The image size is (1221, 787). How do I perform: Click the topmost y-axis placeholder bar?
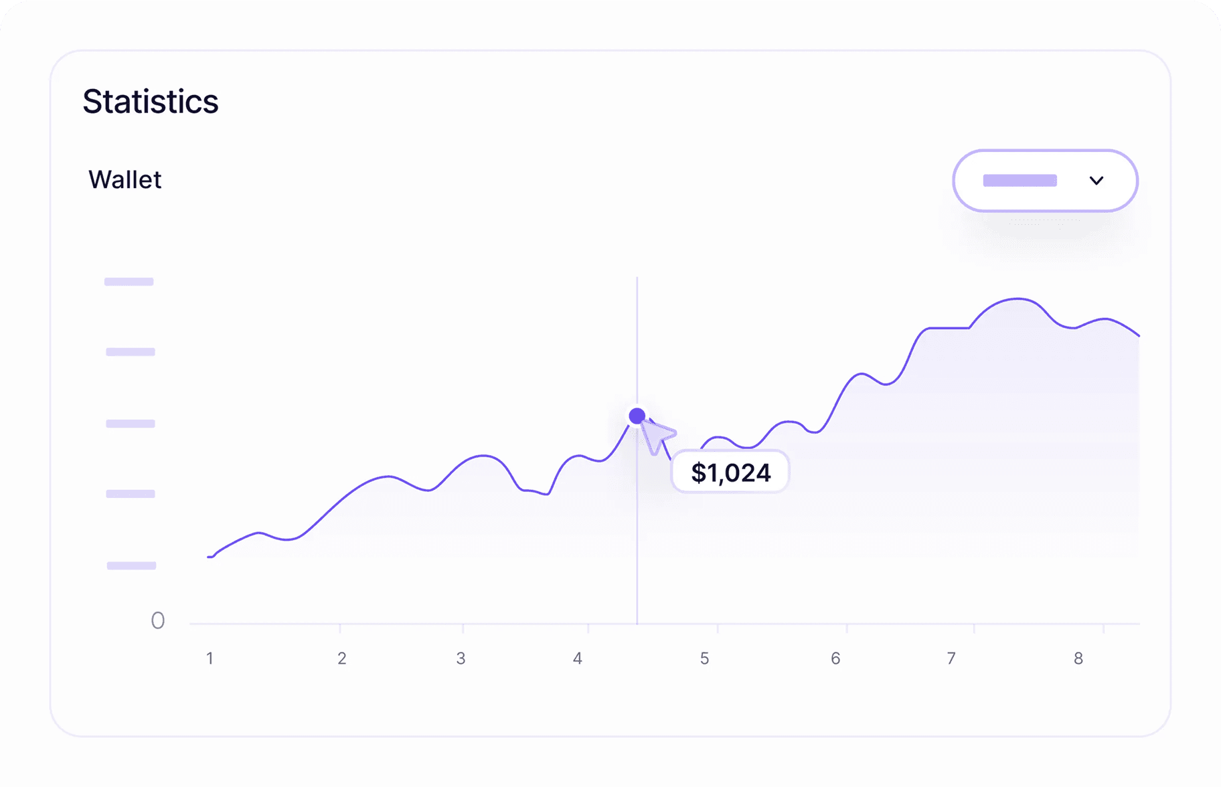click(129, 282)
